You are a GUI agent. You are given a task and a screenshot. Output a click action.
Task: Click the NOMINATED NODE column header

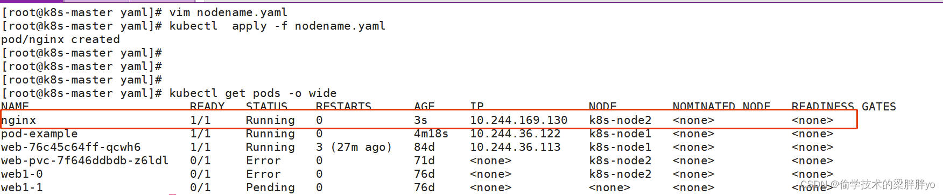point(721,106)
